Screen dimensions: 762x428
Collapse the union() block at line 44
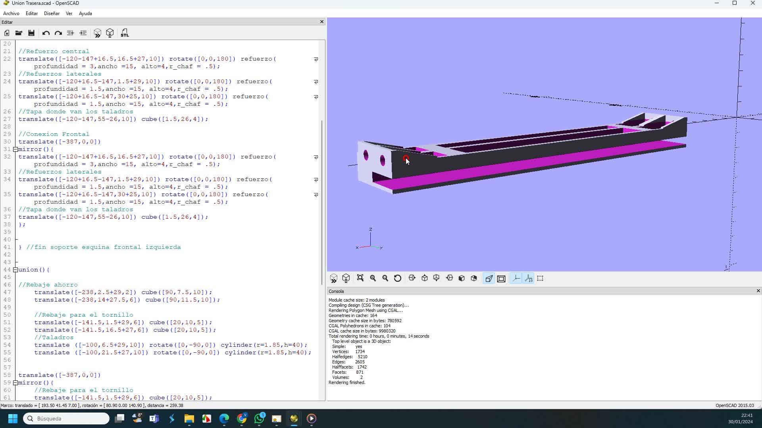[15, 270]
